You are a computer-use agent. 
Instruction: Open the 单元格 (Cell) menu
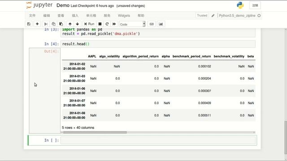[x=91, y=16]
